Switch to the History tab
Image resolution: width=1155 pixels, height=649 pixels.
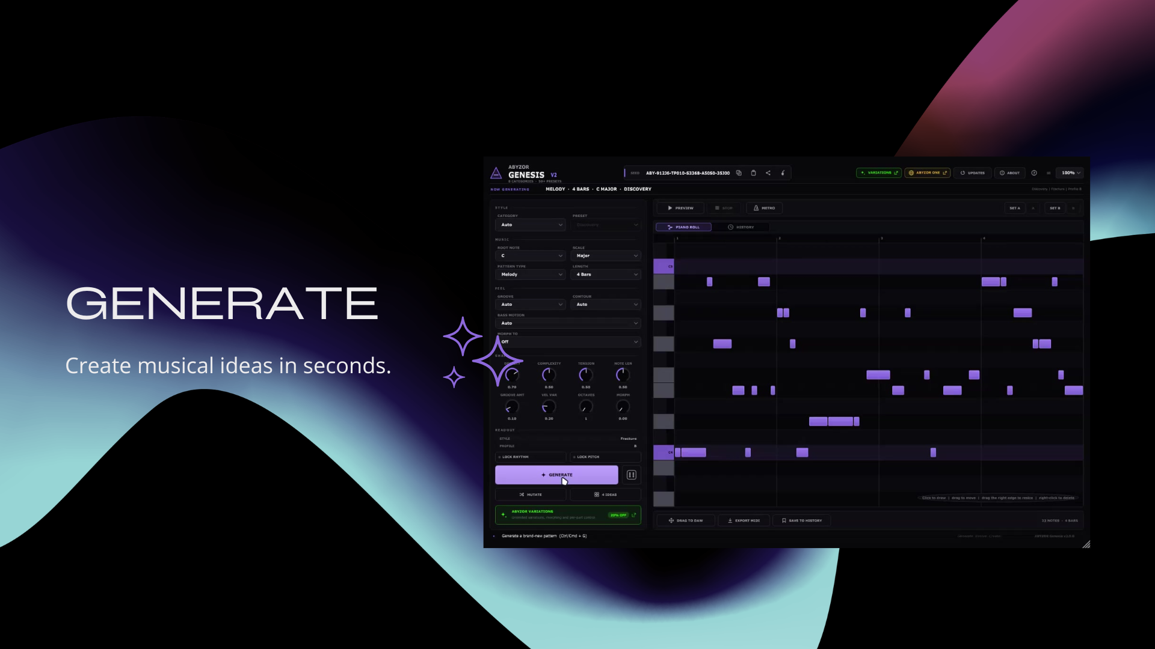tap(741, 227)
